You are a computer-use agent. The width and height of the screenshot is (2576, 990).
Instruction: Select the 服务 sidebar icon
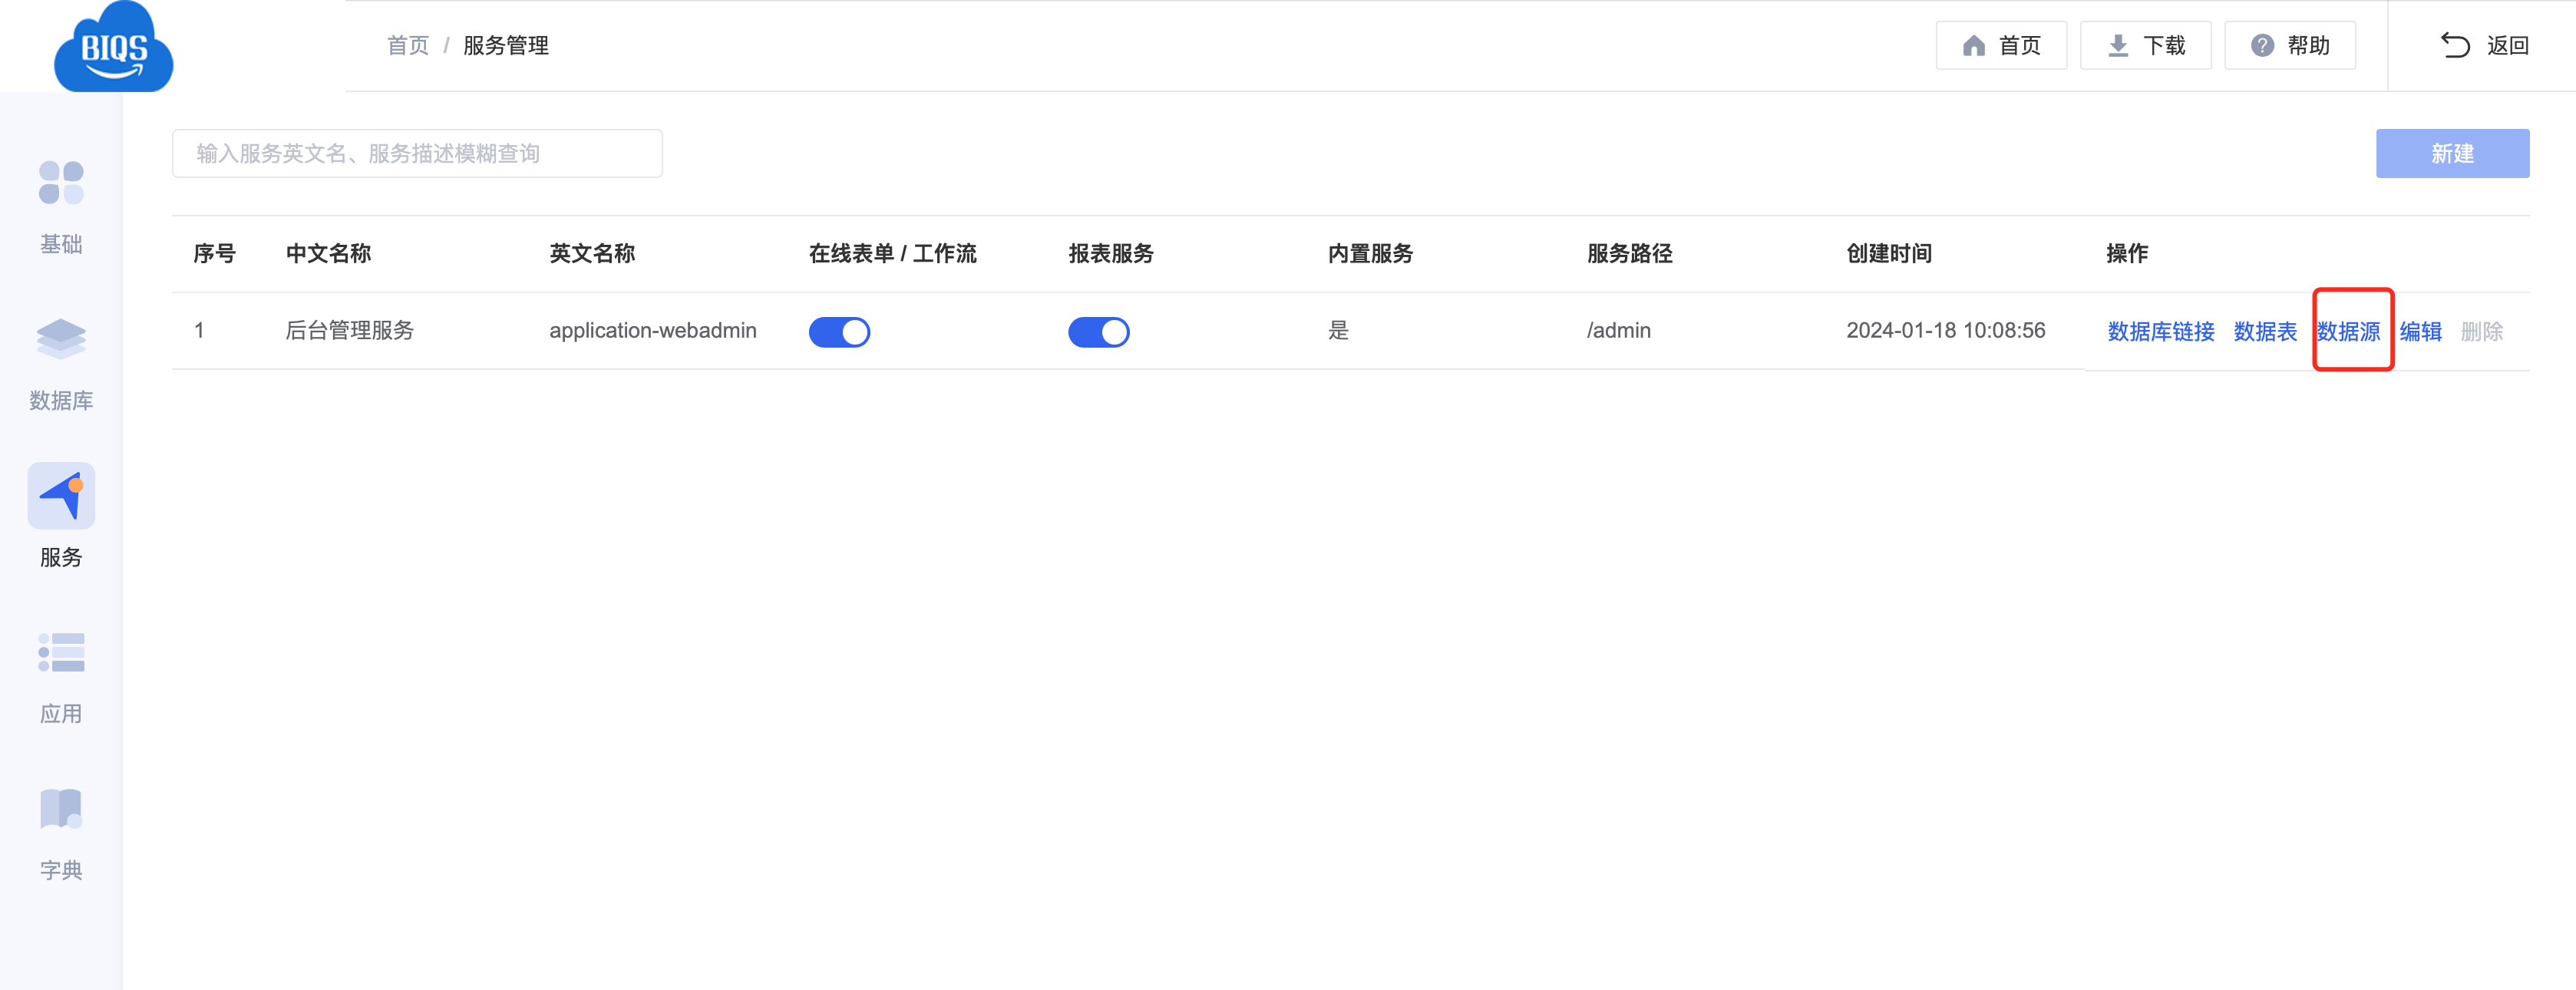(61, 496)
